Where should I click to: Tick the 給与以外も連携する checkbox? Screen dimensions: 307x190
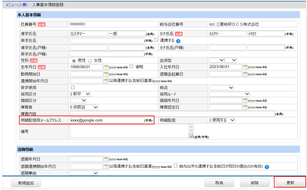tap(176, 166)
